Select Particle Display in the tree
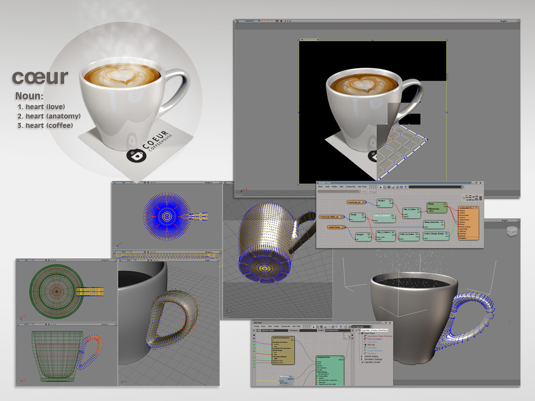 tap(371, 356)
